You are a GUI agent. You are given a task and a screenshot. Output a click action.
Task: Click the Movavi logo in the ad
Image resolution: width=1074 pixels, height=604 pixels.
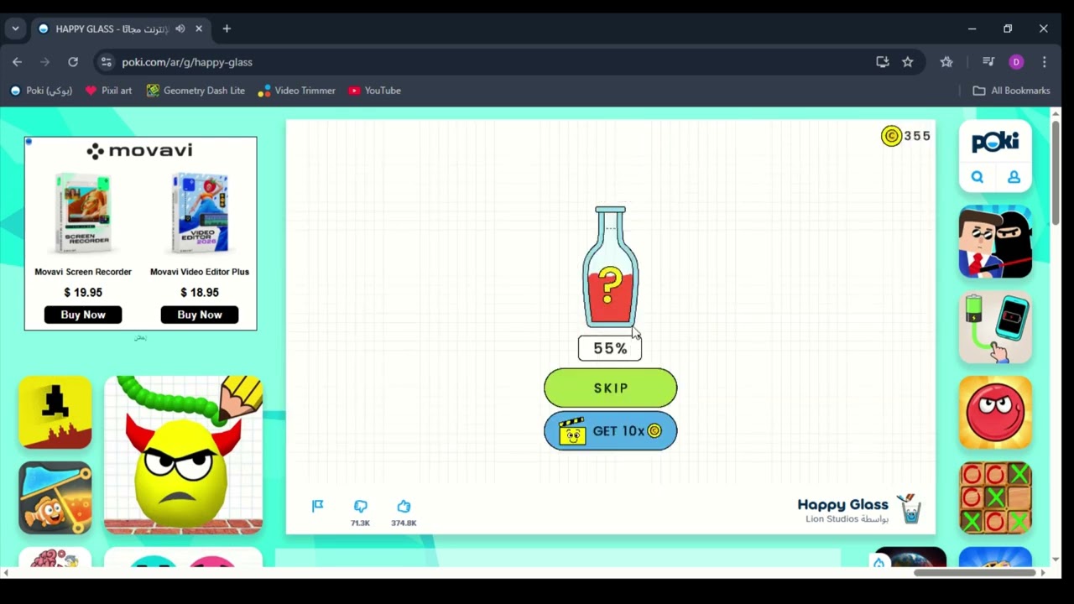point(140,151)
